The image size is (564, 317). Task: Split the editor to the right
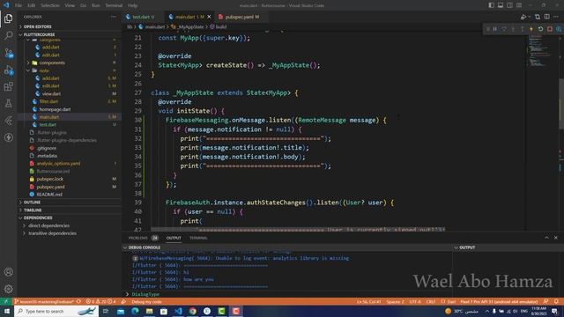546,17
